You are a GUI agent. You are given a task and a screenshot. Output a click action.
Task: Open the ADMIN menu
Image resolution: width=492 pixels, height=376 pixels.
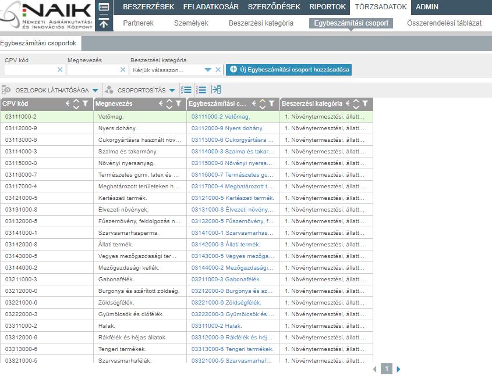(427, 6)
